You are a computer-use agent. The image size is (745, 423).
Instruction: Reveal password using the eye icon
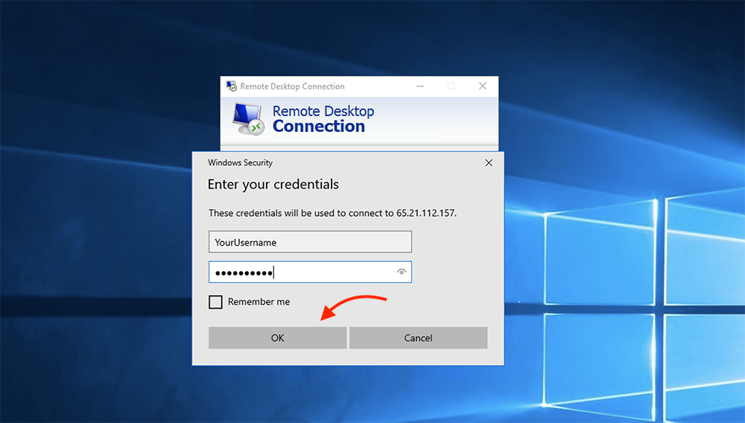(x=402, y=272)
